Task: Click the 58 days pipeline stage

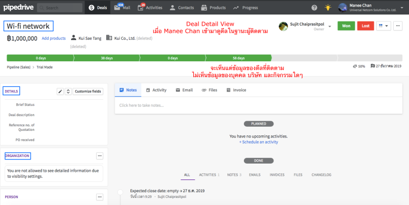Action: [x=238, y=58]
